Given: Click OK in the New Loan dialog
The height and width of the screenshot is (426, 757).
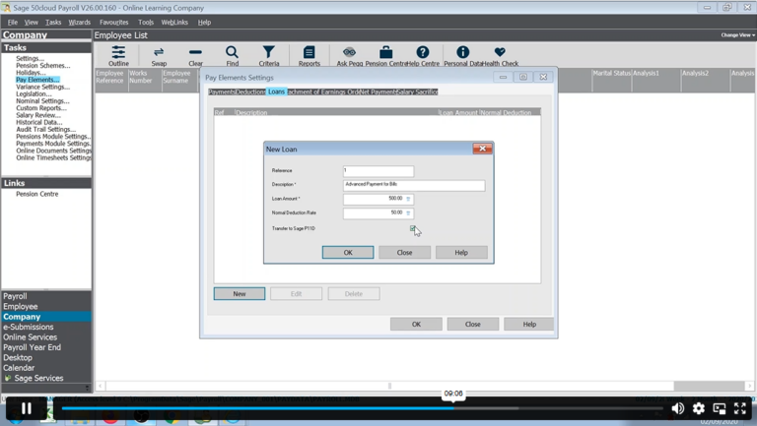Looking at the screenshot, I should click(347, 252).
